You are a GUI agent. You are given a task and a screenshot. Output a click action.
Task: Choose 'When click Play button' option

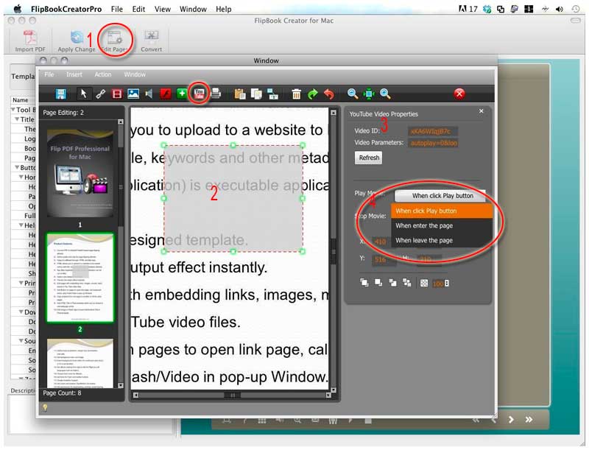point(441,211)
